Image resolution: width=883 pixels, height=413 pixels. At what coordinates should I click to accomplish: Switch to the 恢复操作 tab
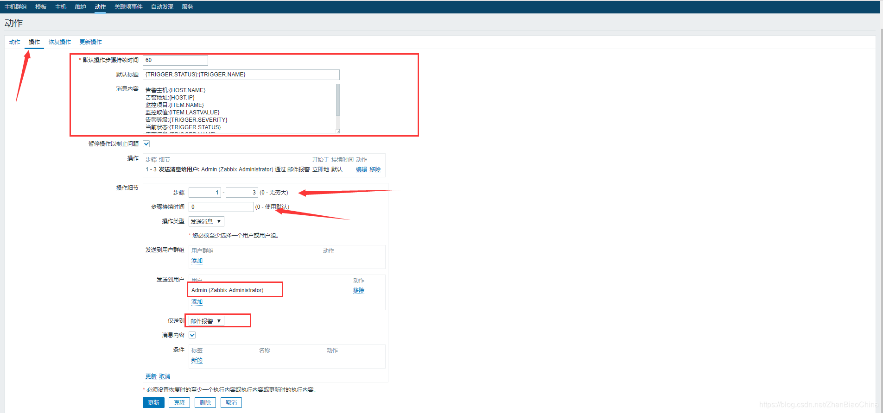pos(60,42)
